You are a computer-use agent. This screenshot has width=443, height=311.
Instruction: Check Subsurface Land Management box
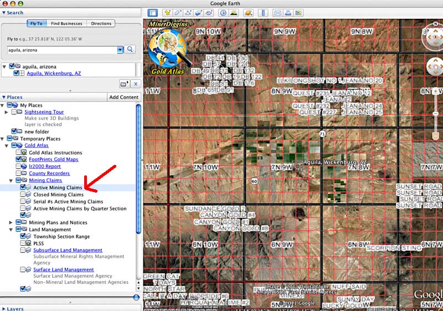click(x=23, y=250)
